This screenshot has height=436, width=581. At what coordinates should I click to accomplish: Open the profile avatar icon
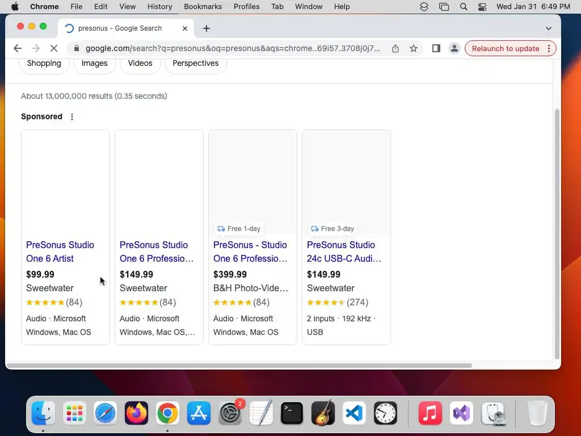pyautogui.click(x=454, y=48)
